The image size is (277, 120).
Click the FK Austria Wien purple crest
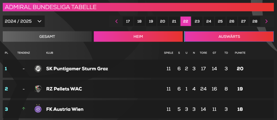pyautogui.click(x=38, y=109)
